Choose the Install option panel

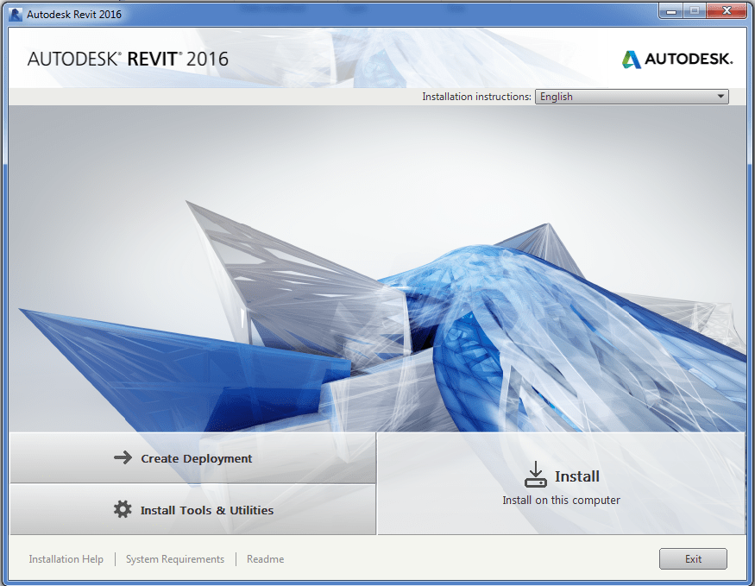pyautogui.click(x=561, y=483)
